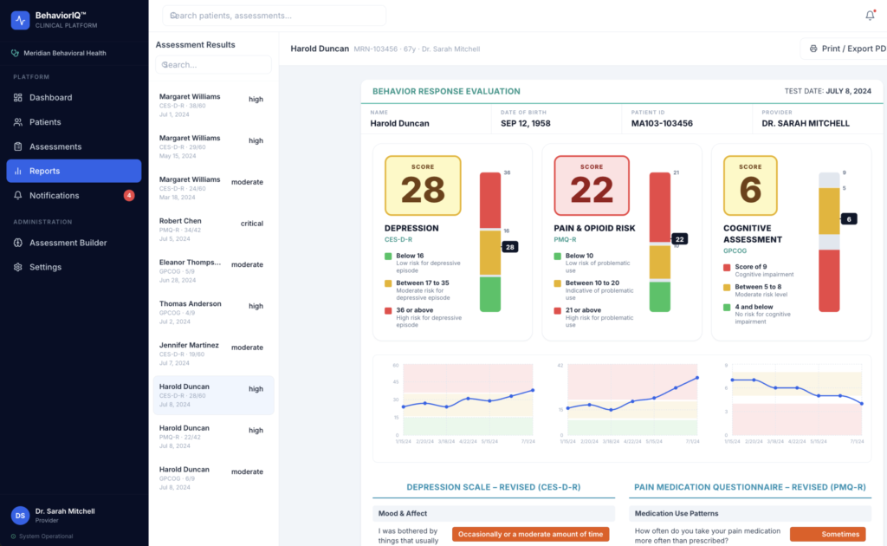Click the depression score 28 gauge marker
887x546 pixels.
[x=509, y=247]
